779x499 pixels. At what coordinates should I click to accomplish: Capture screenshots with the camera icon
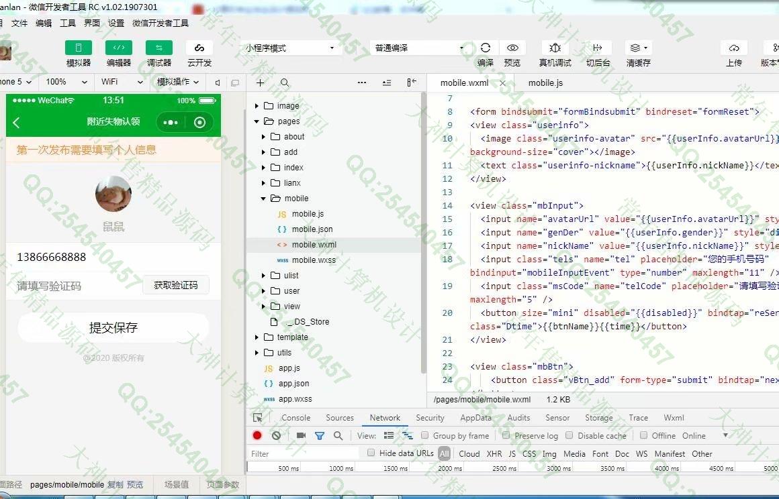click(301, 435)
